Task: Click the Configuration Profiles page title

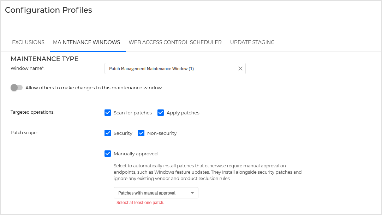Action: (x=48, y=10)
